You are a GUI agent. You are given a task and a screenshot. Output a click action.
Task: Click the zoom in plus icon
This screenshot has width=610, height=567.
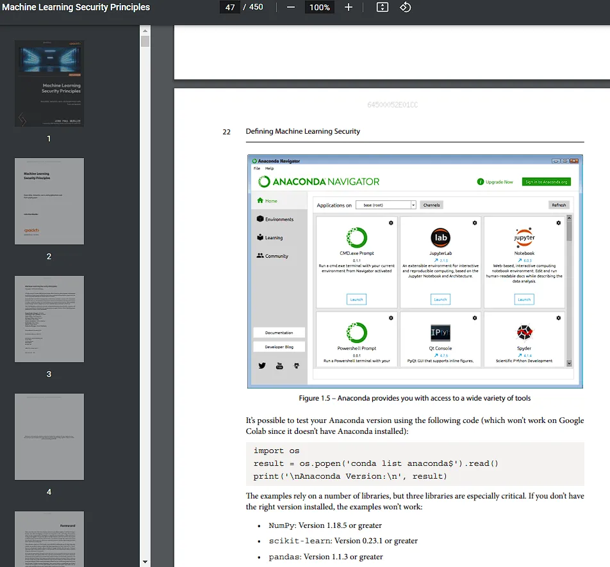coord(349,8)
